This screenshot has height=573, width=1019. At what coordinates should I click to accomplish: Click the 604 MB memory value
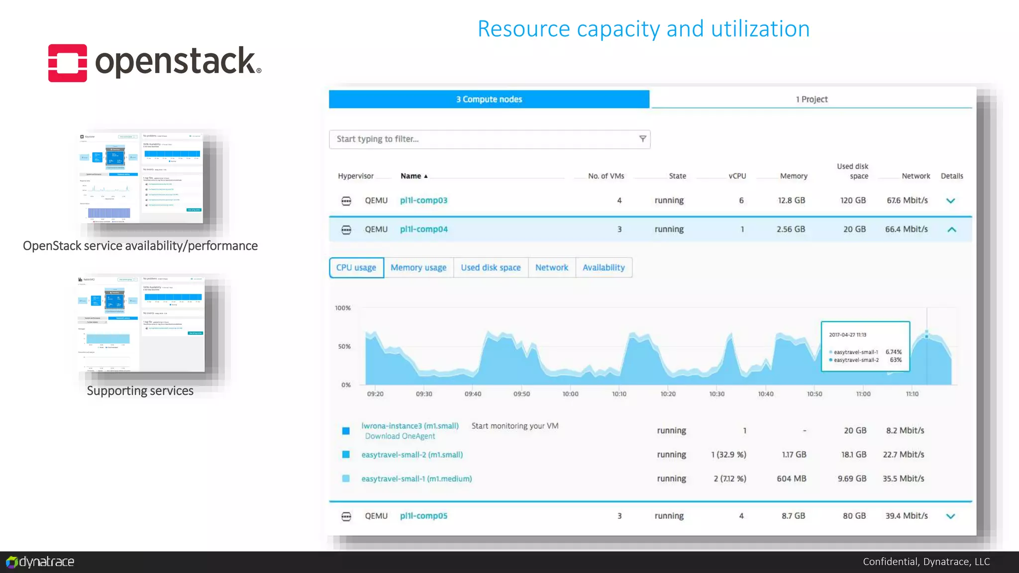(x=792, y=478)
